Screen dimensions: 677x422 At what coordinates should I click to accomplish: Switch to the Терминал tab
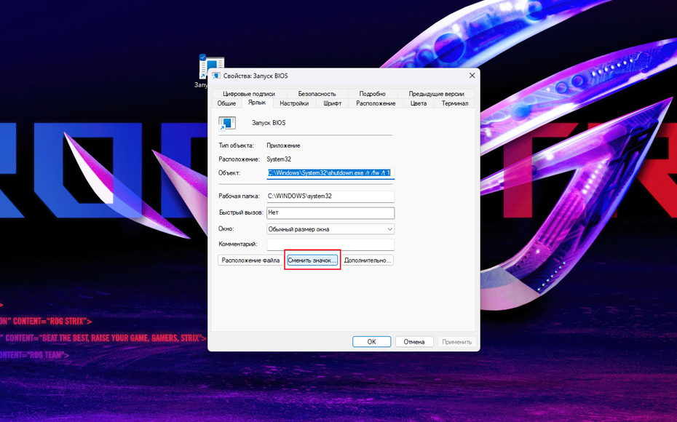point(454,103)
